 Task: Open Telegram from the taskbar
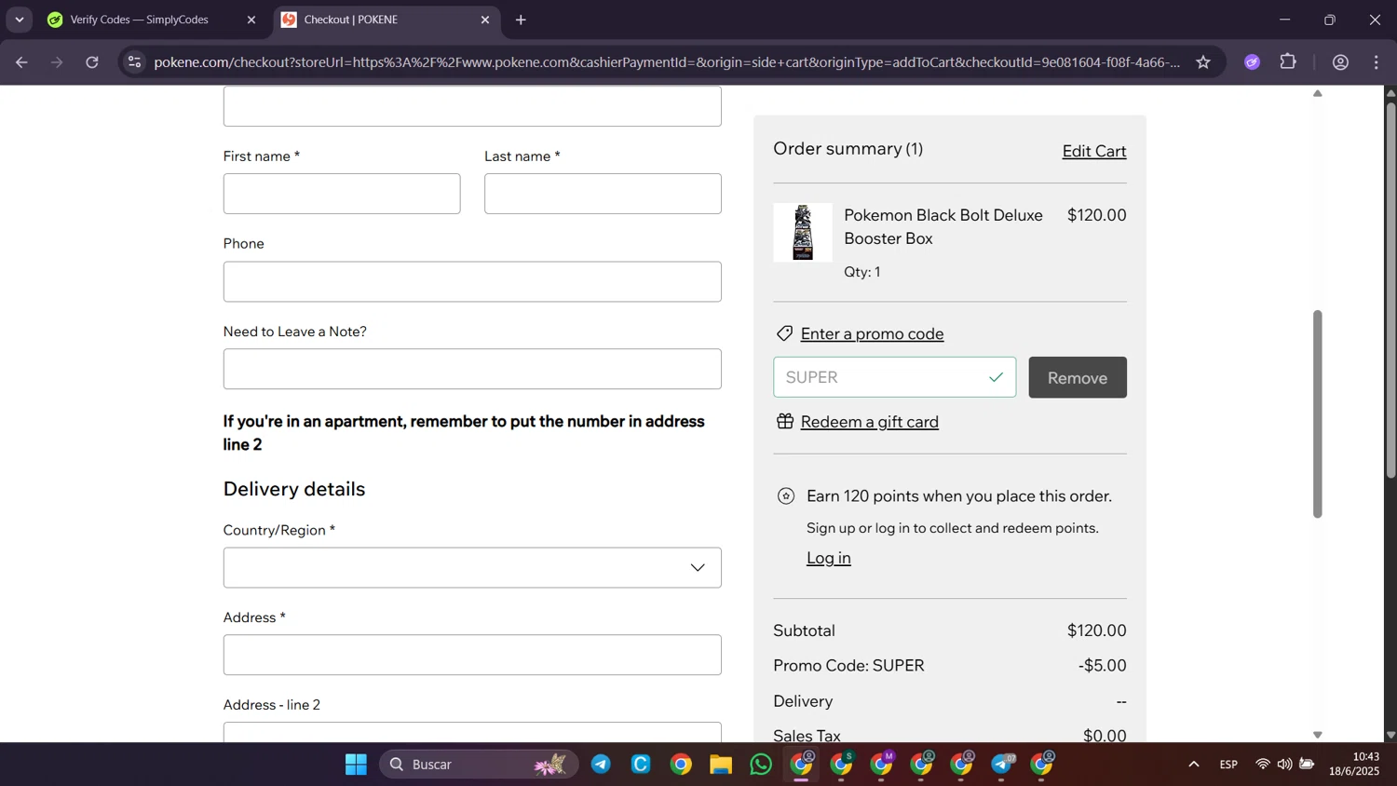click(x=601, y=765)
